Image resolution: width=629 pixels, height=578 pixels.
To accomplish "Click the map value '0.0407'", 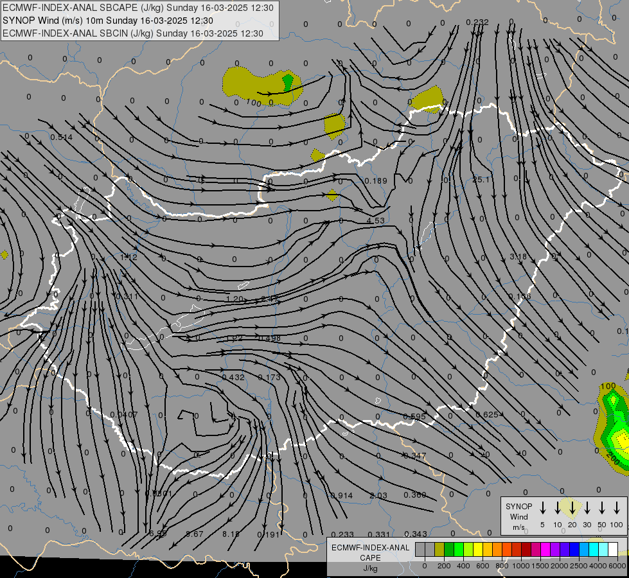I will (124, 414).
